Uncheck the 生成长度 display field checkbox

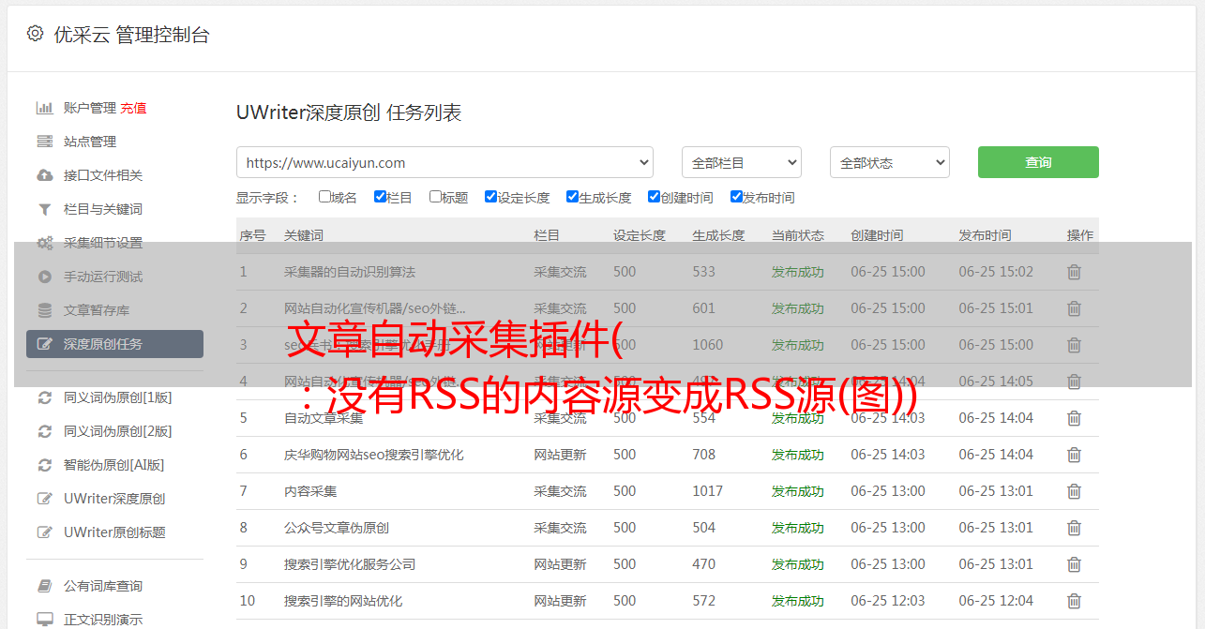click(x=572, y=197)
